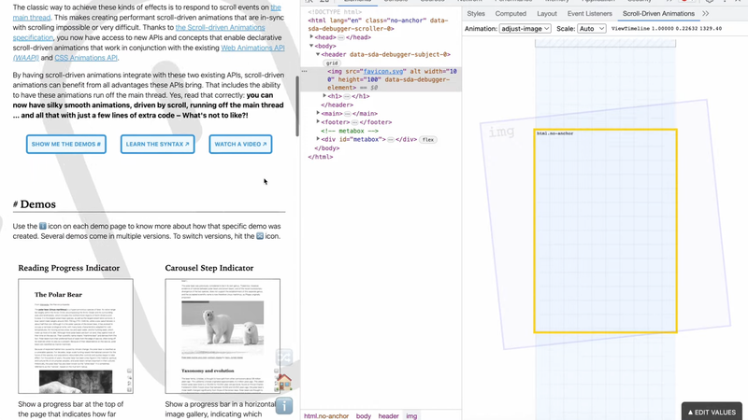Viewport: 748px width, 420px height.
Task: Click the ellipsis badge in the head element
Action: point(341,37)
